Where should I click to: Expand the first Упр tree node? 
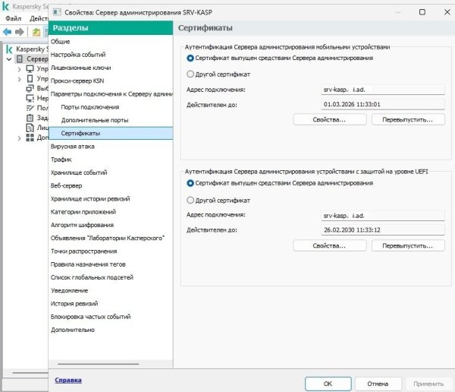(x=19, y=69)
